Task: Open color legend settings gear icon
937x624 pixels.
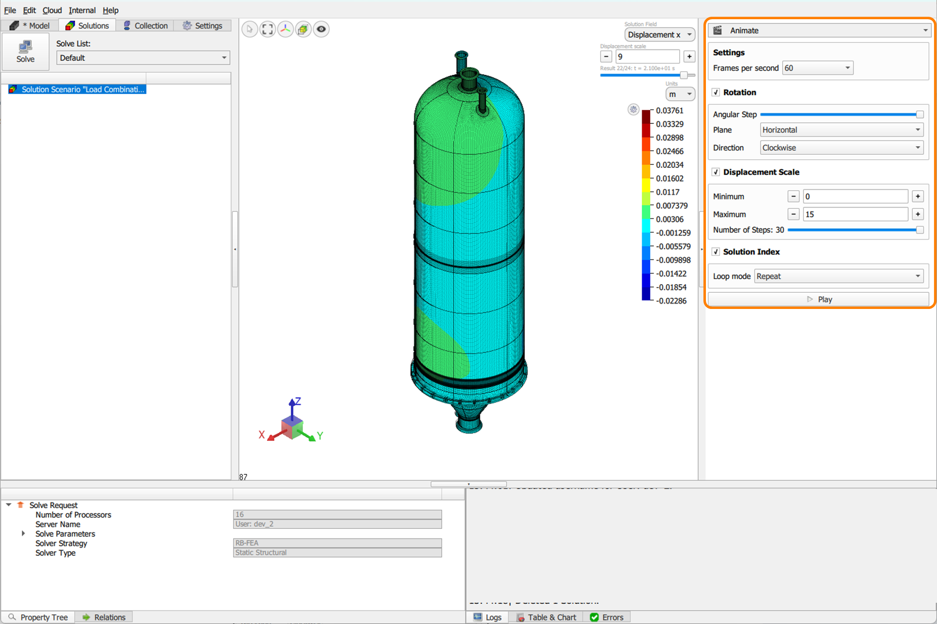Action: click(633, 109)
